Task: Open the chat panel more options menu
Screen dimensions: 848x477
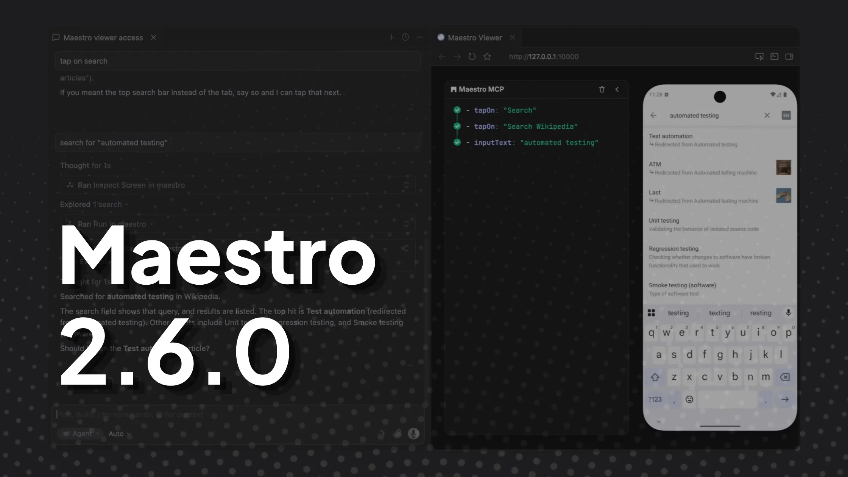Action: coord(419,37)
